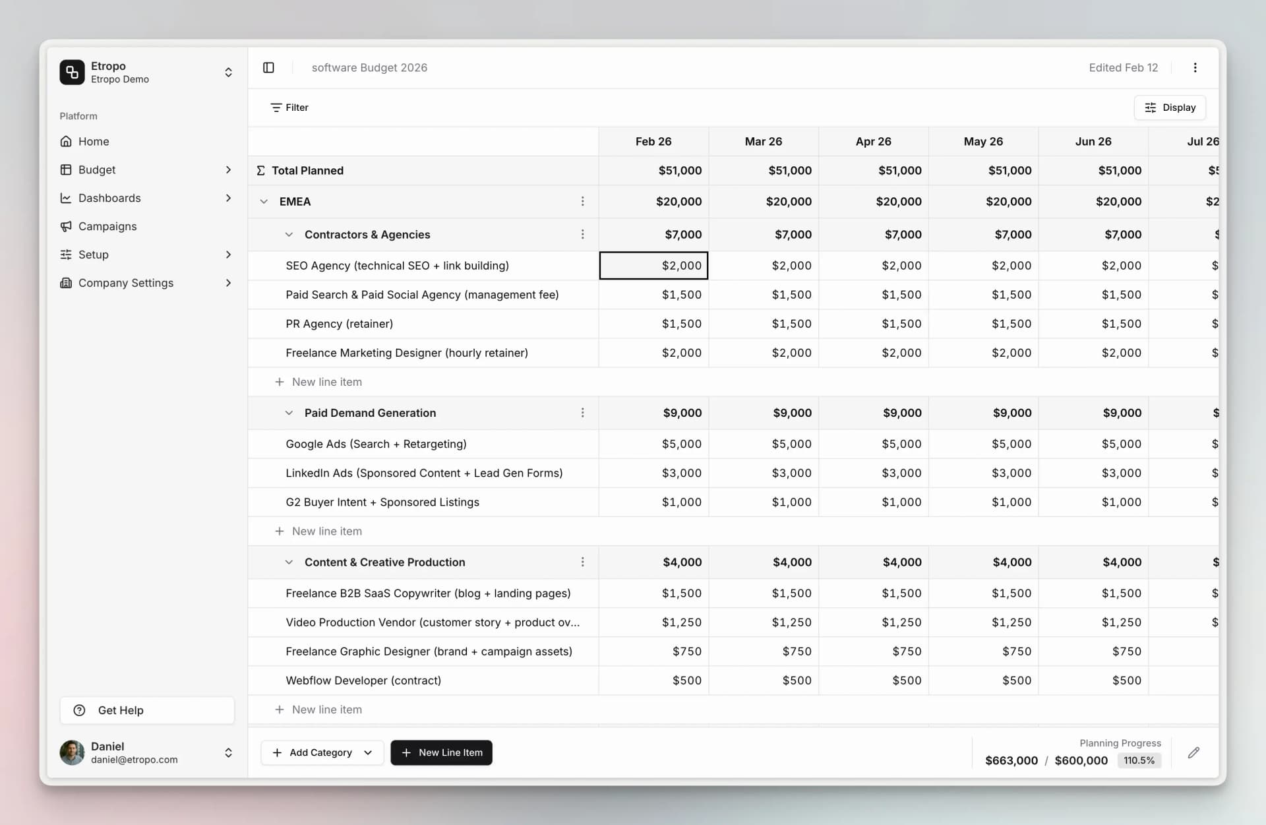1266x825 pixels.
Task: Open the Home section in the sidebar
Action: (x=67, y=141)
